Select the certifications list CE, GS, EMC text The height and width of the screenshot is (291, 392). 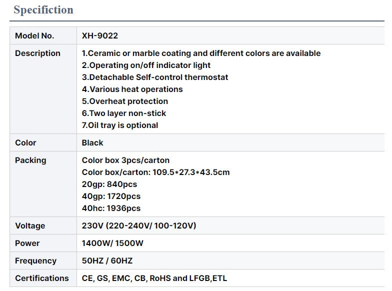tap(154, 278)
